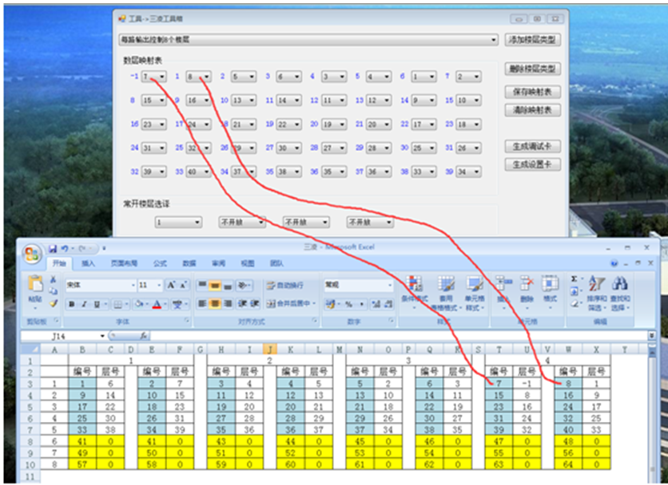Toggle top vertical alignment

click(x=202, y=285)
